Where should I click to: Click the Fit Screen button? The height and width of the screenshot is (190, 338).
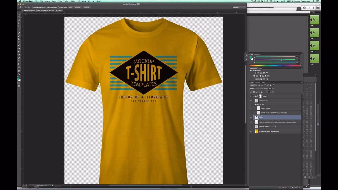(77, 7)
